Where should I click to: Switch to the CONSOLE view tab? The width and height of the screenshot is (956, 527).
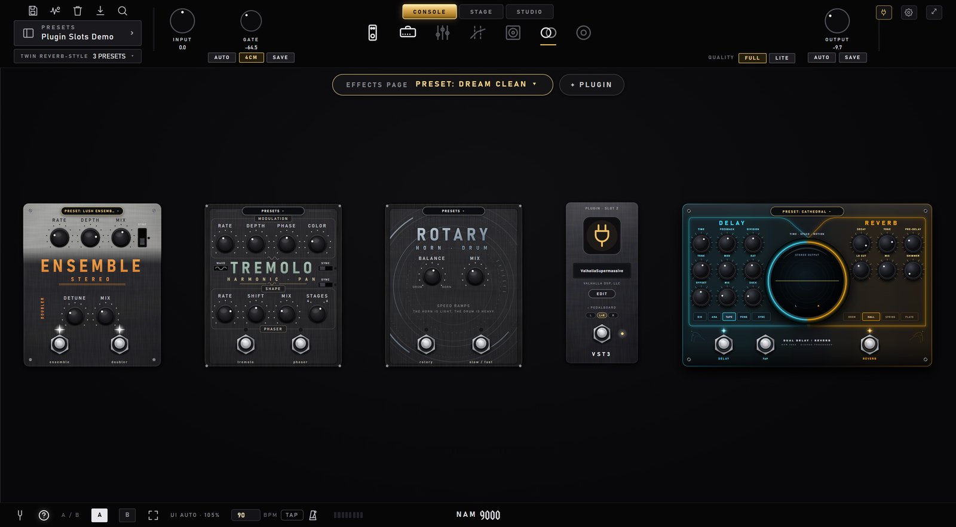(430, 11)
